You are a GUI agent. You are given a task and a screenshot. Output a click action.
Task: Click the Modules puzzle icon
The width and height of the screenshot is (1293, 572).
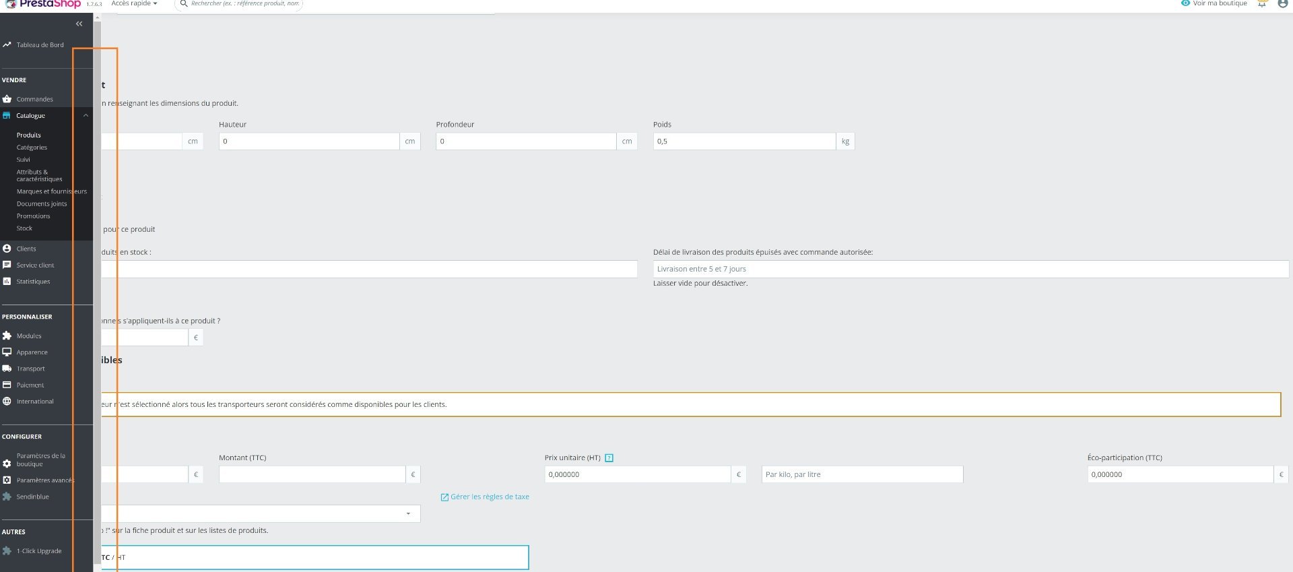point(7,336)
